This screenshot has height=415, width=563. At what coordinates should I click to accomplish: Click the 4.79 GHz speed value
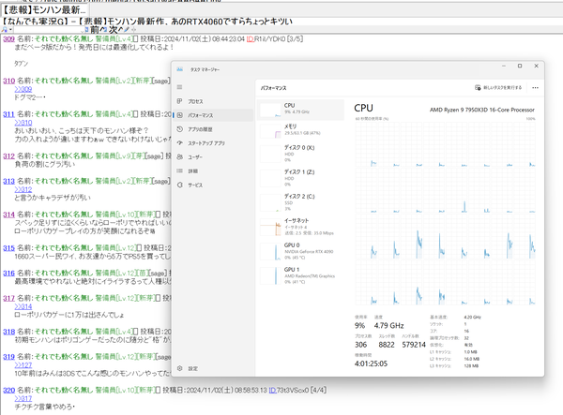(x=388, y=325)
